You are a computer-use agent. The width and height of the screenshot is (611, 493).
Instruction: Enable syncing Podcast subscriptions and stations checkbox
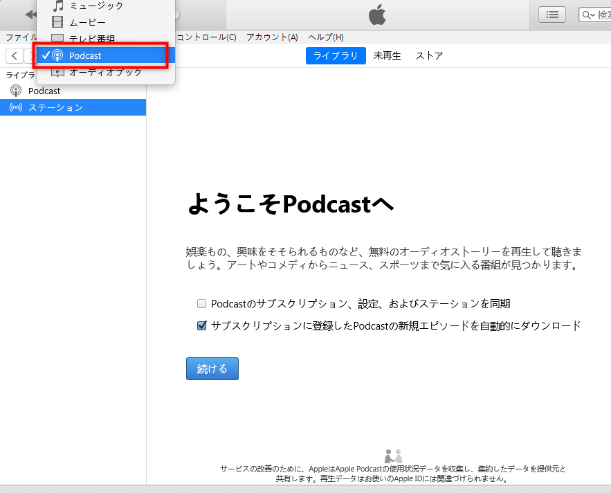pyautogui.click(x=201, y=303)
